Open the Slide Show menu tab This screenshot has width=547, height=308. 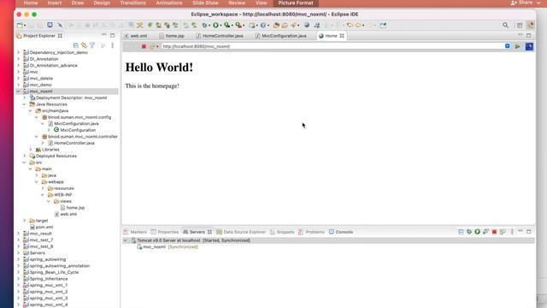pyautogui.click(x=205, y=3)
